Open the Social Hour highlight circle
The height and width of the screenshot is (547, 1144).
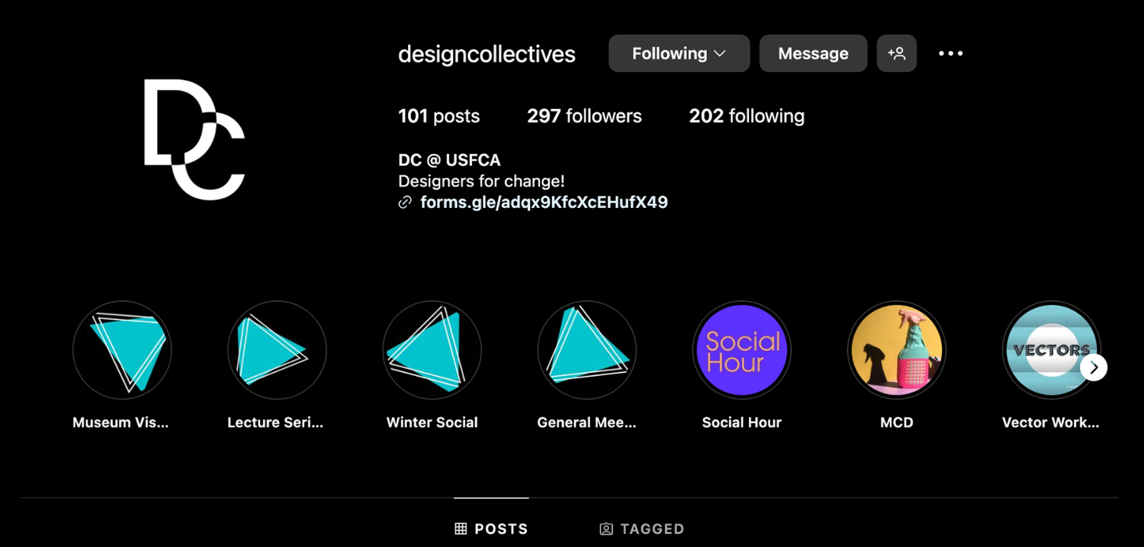pos(742,350)
